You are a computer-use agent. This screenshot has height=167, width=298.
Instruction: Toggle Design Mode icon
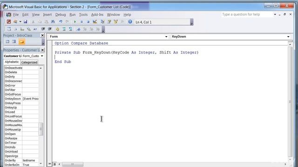(x=95, y=22)
